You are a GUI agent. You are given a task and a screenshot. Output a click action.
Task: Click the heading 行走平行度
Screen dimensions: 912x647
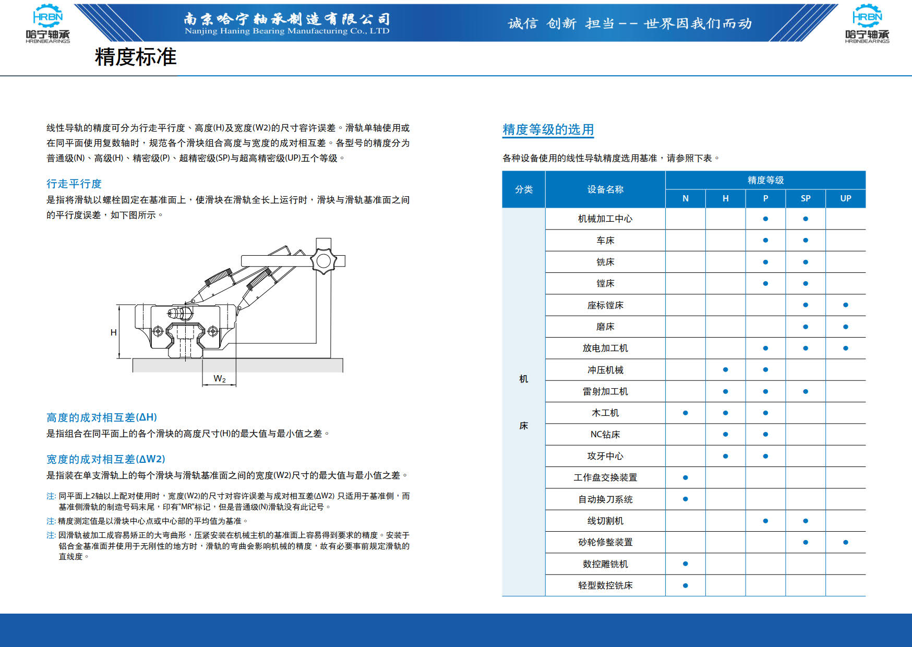point(74,184)
